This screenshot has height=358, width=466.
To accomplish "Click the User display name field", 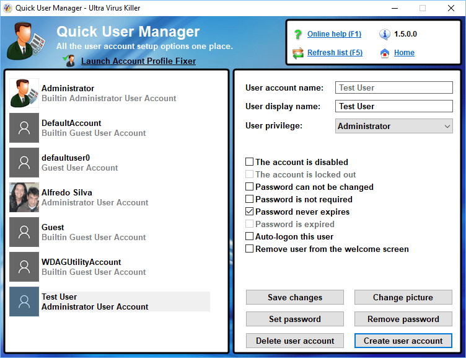I will (394, 106).
